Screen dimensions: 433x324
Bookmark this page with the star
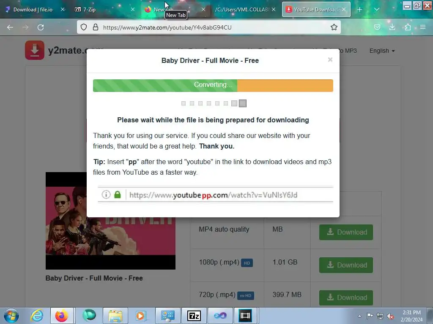click(334, 27)
